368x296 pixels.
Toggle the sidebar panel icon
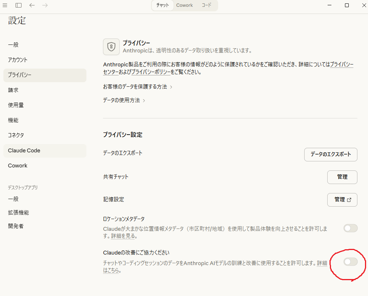coord(18,5)
